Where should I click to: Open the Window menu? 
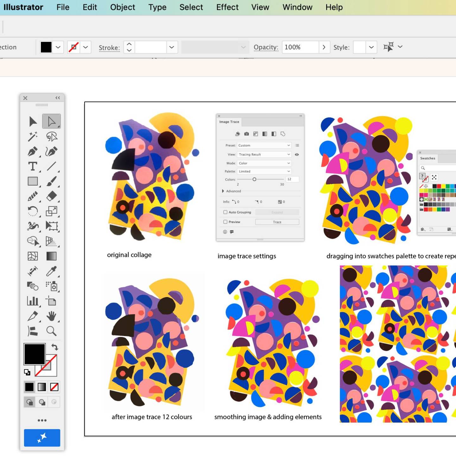pyautogui.click(x=297, y=7)
